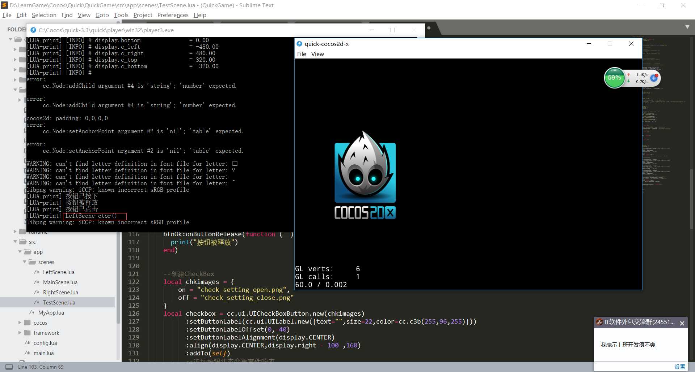Open the Help menu
Viewport: 695px width, 372px height.
pos(200,15)
